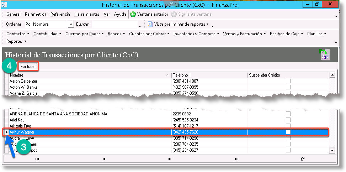
Task: Click phone number 2239-0832
Action: [182, 114]
